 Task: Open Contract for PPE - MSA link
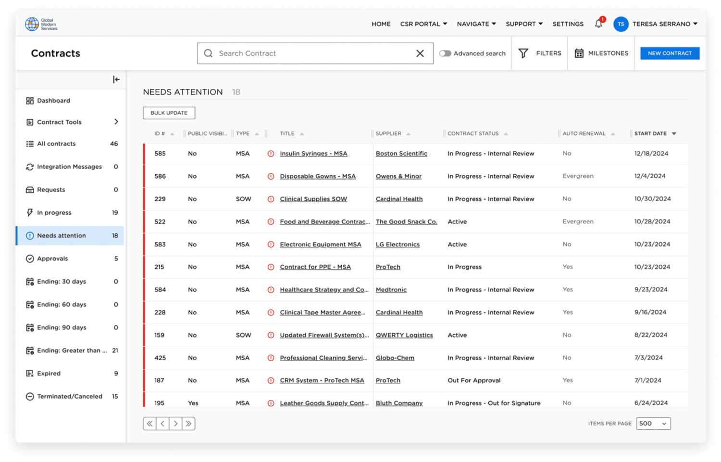click(x=315, y=267)
